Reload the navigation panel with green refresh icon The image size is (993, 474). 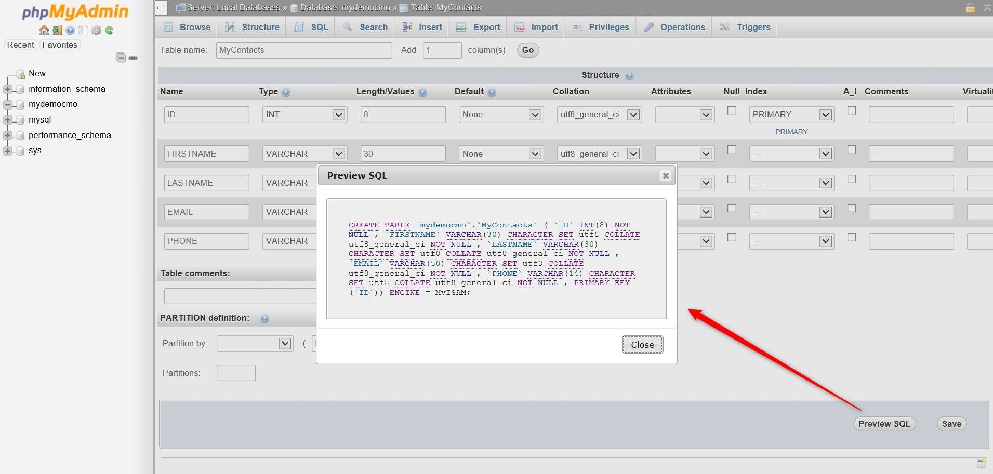[109, 30]
